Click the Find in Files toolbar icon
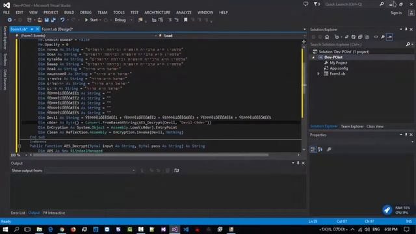The height and width of the screenshot is (234, 416). 140,20
